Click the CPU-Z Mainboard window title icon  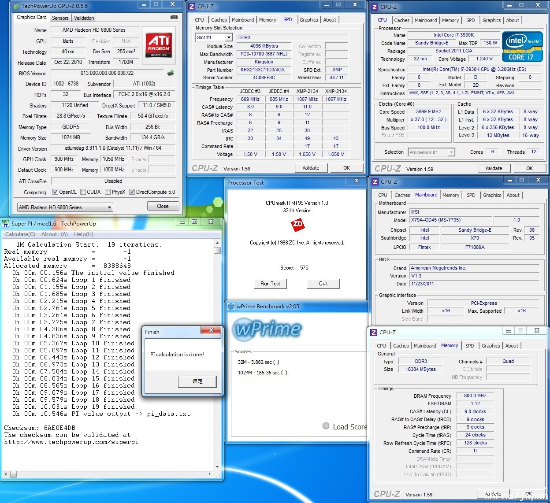[x=375, y=181]
